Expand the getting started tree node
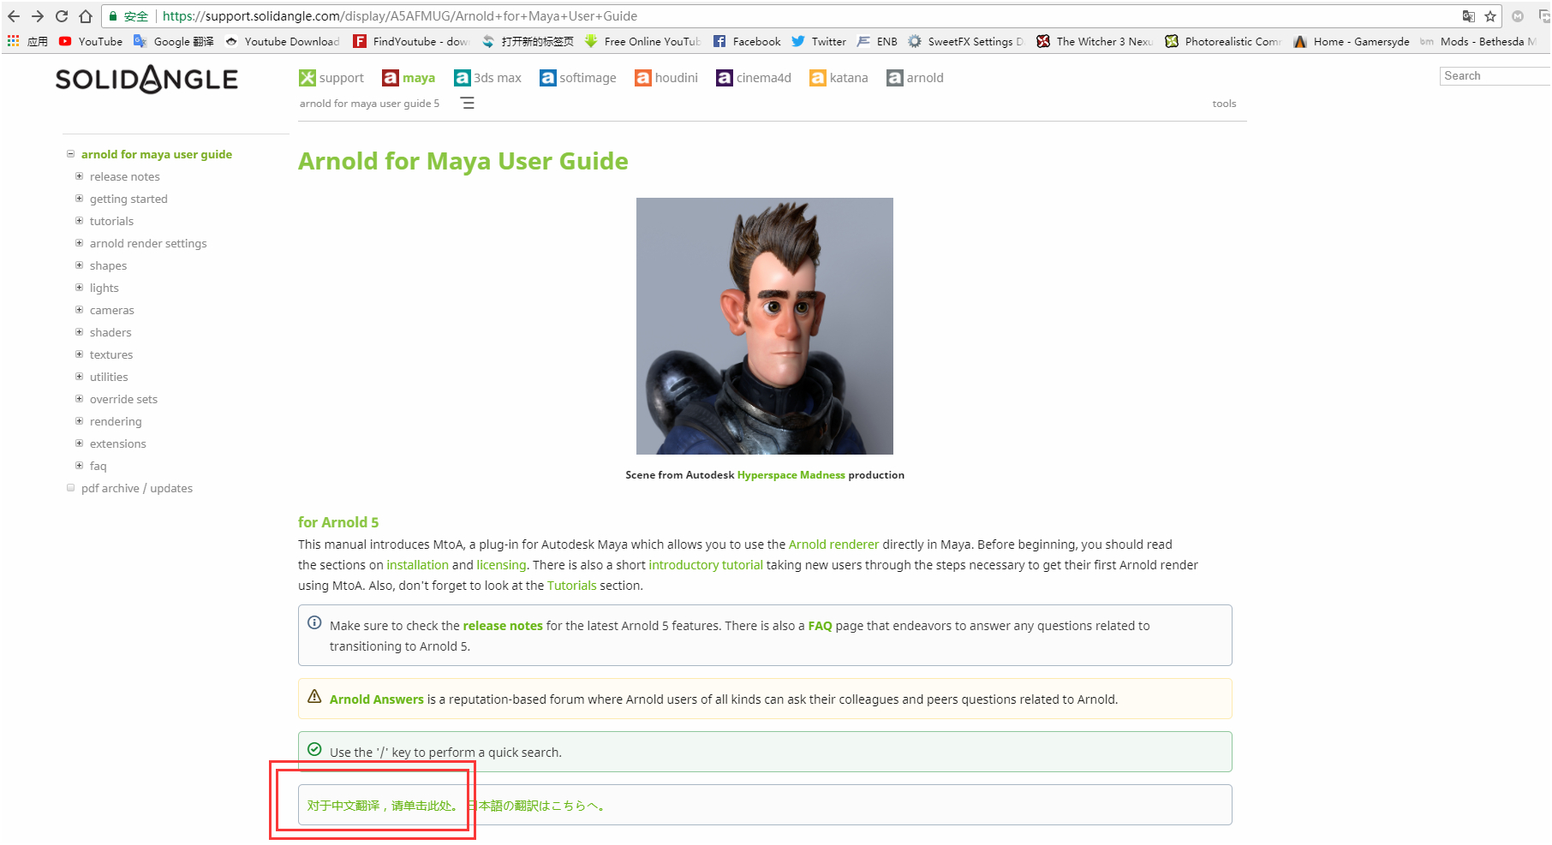The width and height of the screenshot is (1552, 845). pos(79,199)
